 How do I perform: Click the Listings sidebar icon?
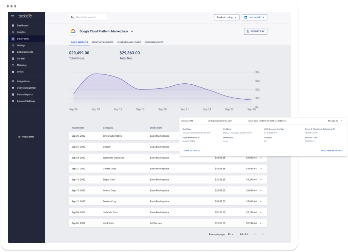pos(13,45)
